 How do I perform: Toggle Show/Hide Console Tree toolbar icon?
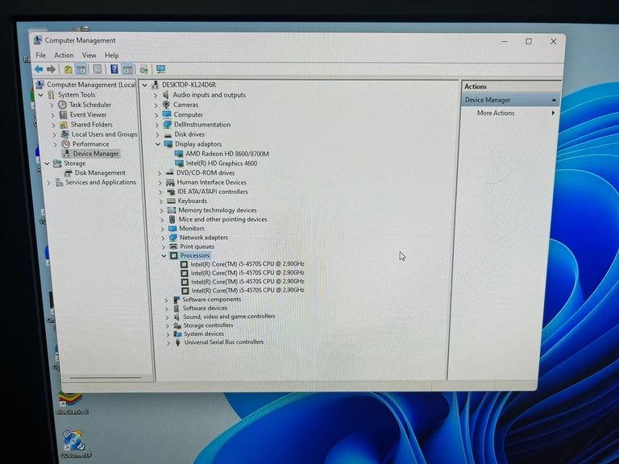coord(81,70)
